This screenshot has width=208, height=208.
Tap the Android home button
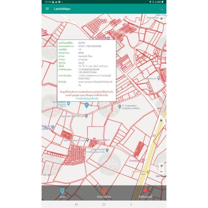pyautogui.click(x=104, y=204)
